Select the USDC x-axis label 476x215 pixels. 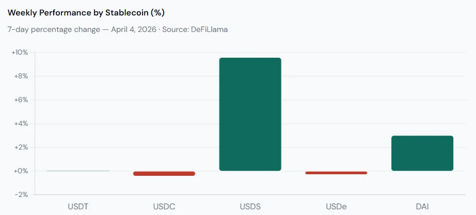point(164,206)
